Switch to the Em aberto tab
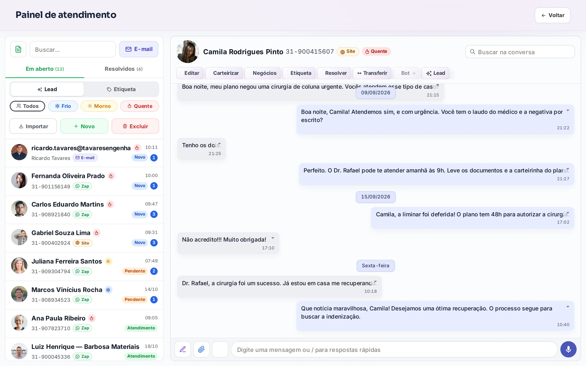 [45, 69]
